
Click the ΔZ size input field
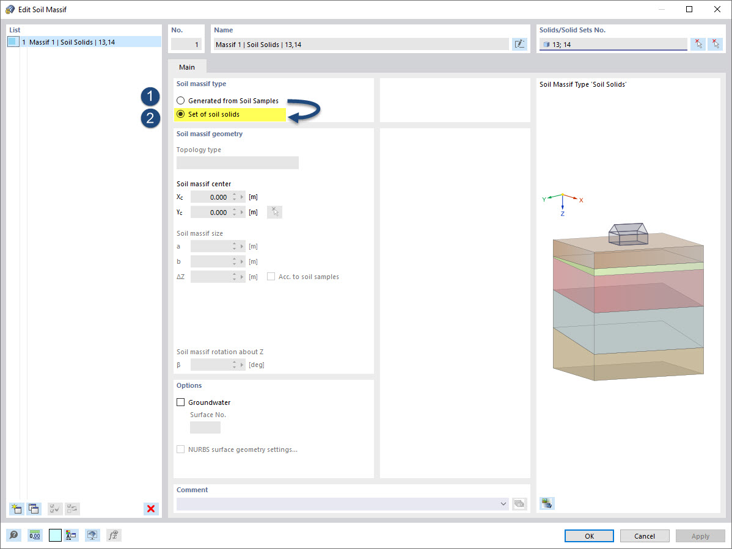pos(211,277)
